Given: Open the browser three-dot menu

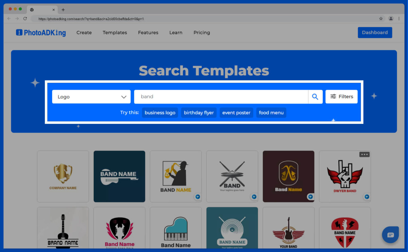Looking at the screenshot, I should (399, 19).
